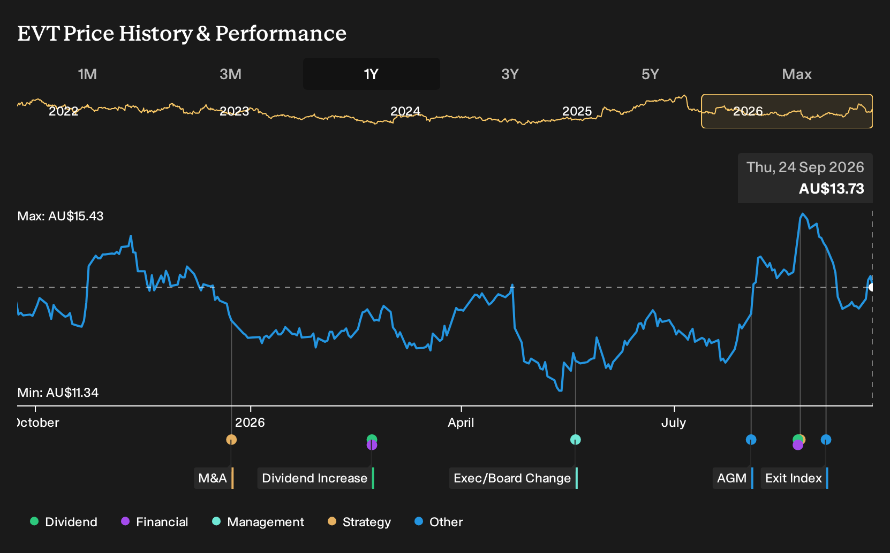Screen dimensions: 890x553
Task: Click the AU$13.73 price tooltip
Action: pos(805,178)
